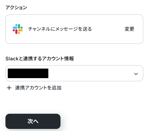152x131 pixels.
Task: Click the Slackと連携するアカウント情報 label
Action: 40,59
